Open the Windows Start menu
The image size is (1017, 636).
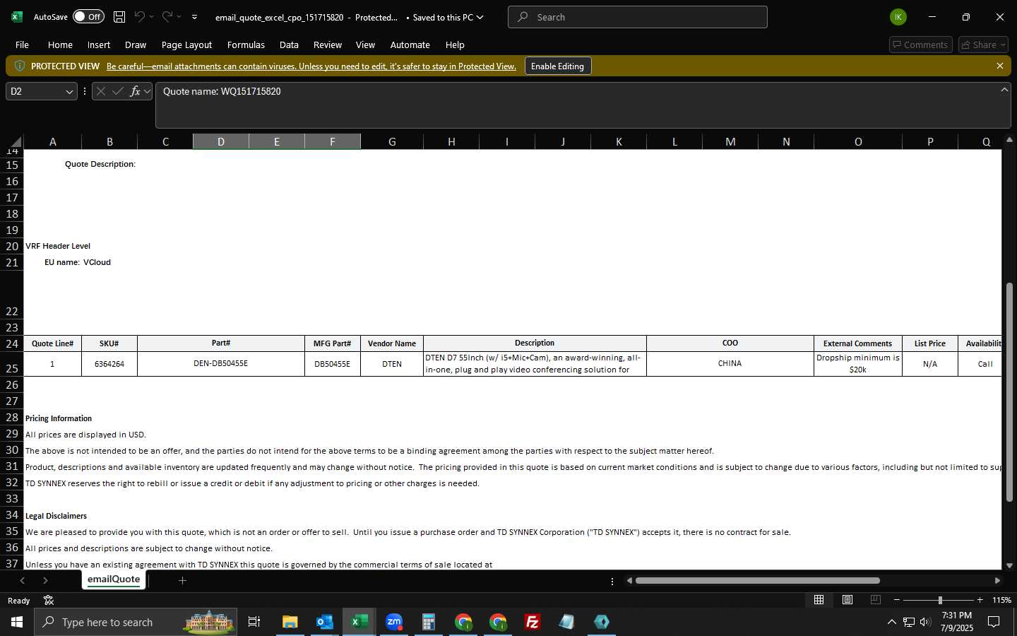17,622
